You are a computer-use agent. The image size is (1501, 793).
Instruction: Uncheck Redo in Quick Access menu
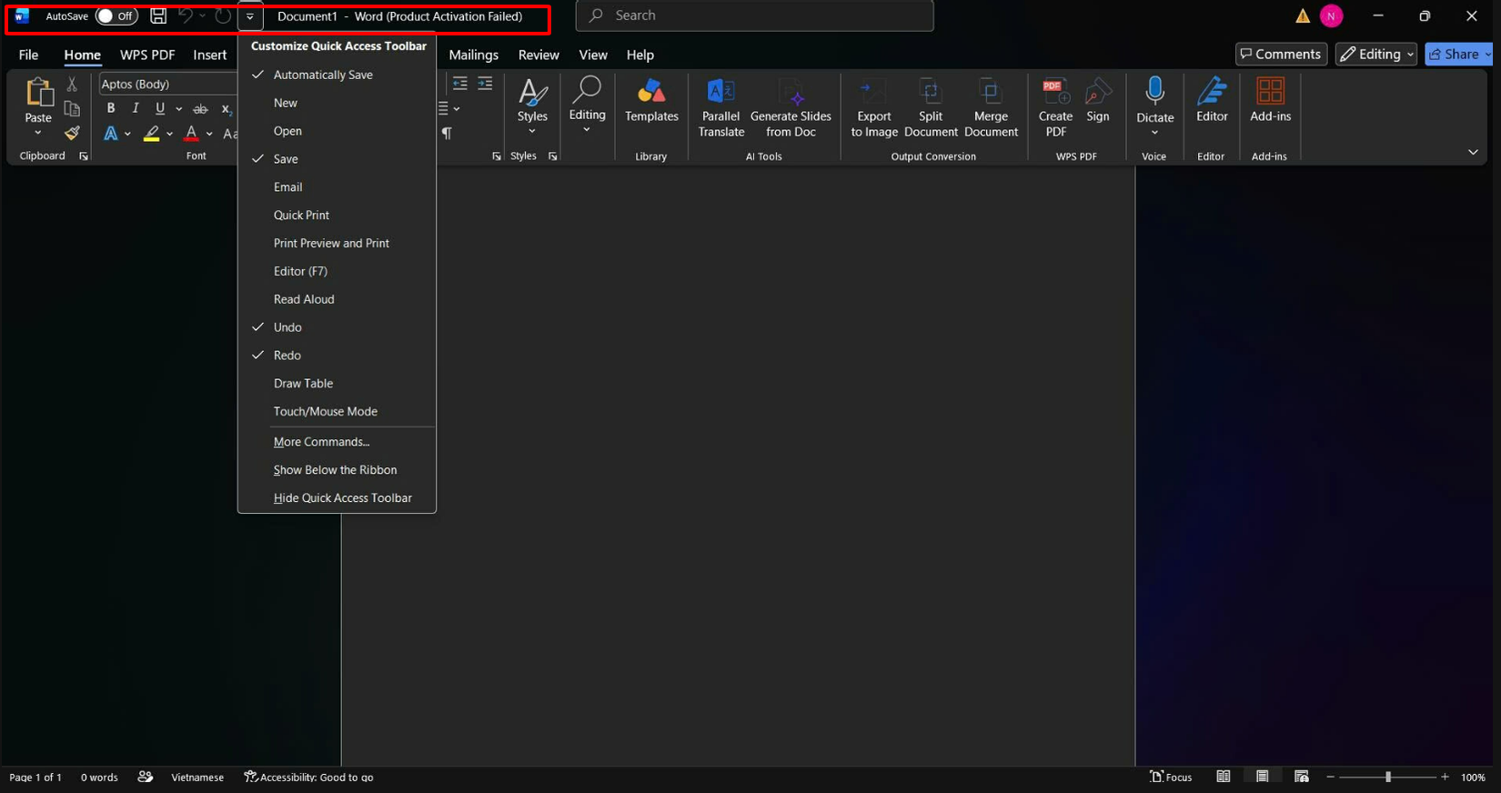337,356
